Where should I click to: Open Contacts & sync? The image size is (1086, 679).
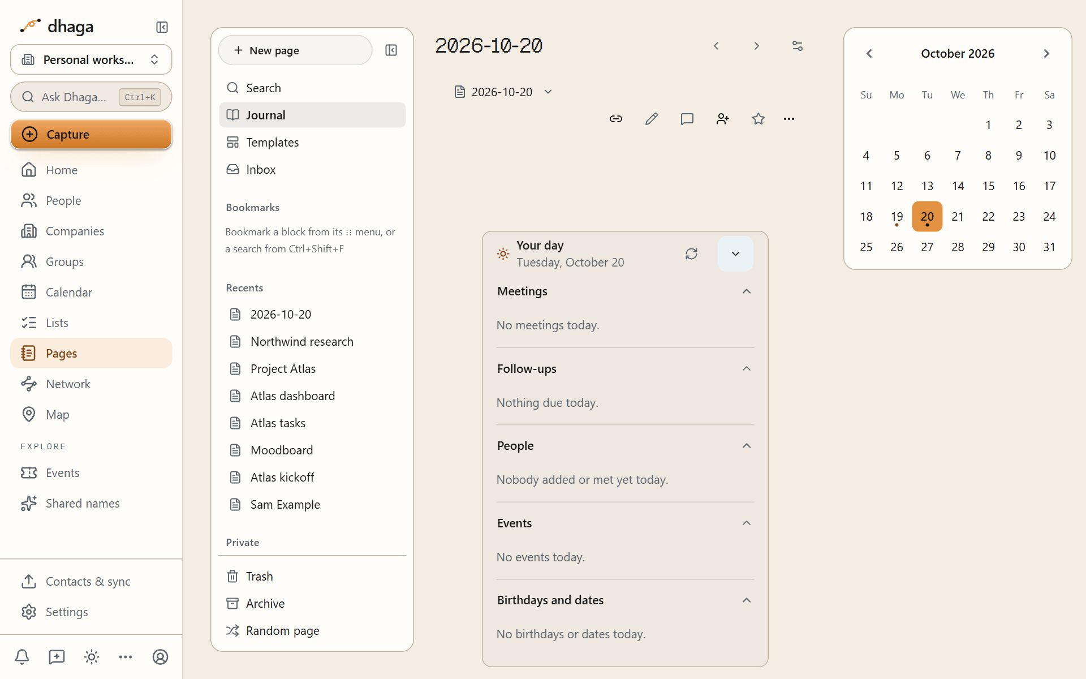(91, 581)
